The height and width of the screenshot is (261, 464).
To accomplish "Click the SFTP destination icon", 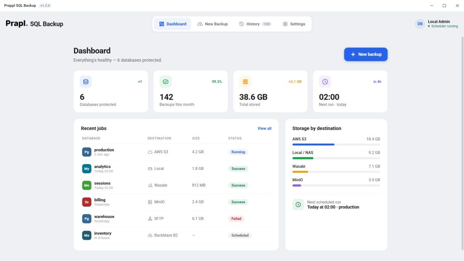I will [x=150, y=219].
